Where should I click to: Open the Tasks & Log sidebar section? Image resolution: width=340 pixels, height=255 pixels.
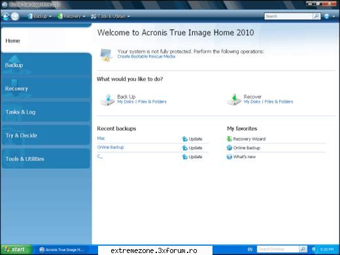pos(46,112)
